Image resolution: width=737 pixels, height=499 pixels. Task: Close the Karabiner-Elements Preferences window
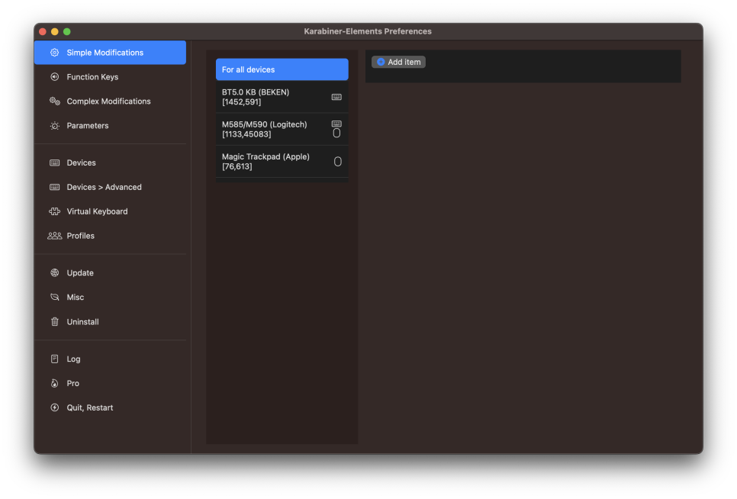click(42, 31)
